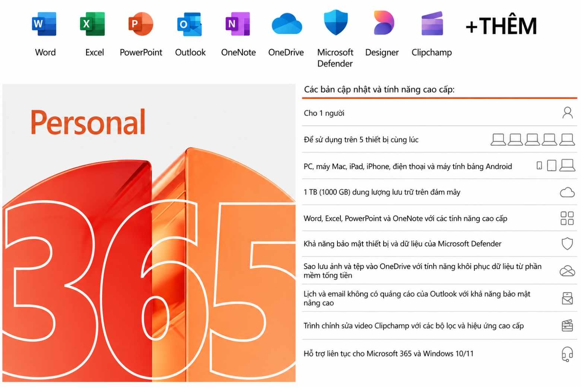Screen dimensions: 581x387
Task: Click the Microsoft Defender label text
Action: pos(335,58)
